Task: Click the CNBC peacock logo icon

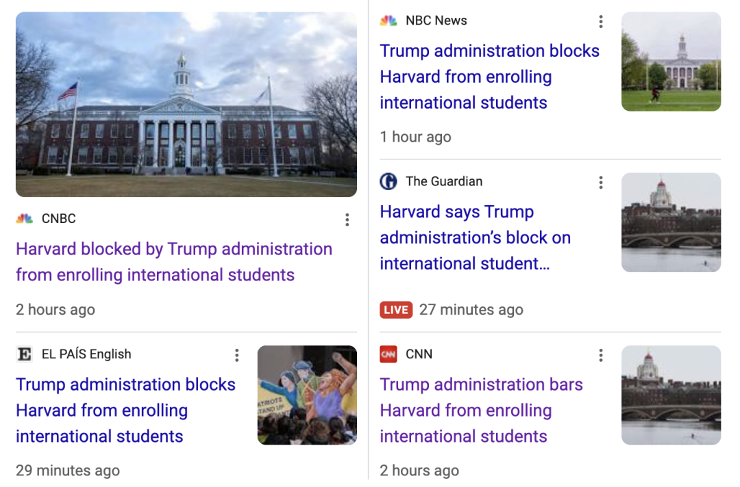Action: [x=25, y=219]
